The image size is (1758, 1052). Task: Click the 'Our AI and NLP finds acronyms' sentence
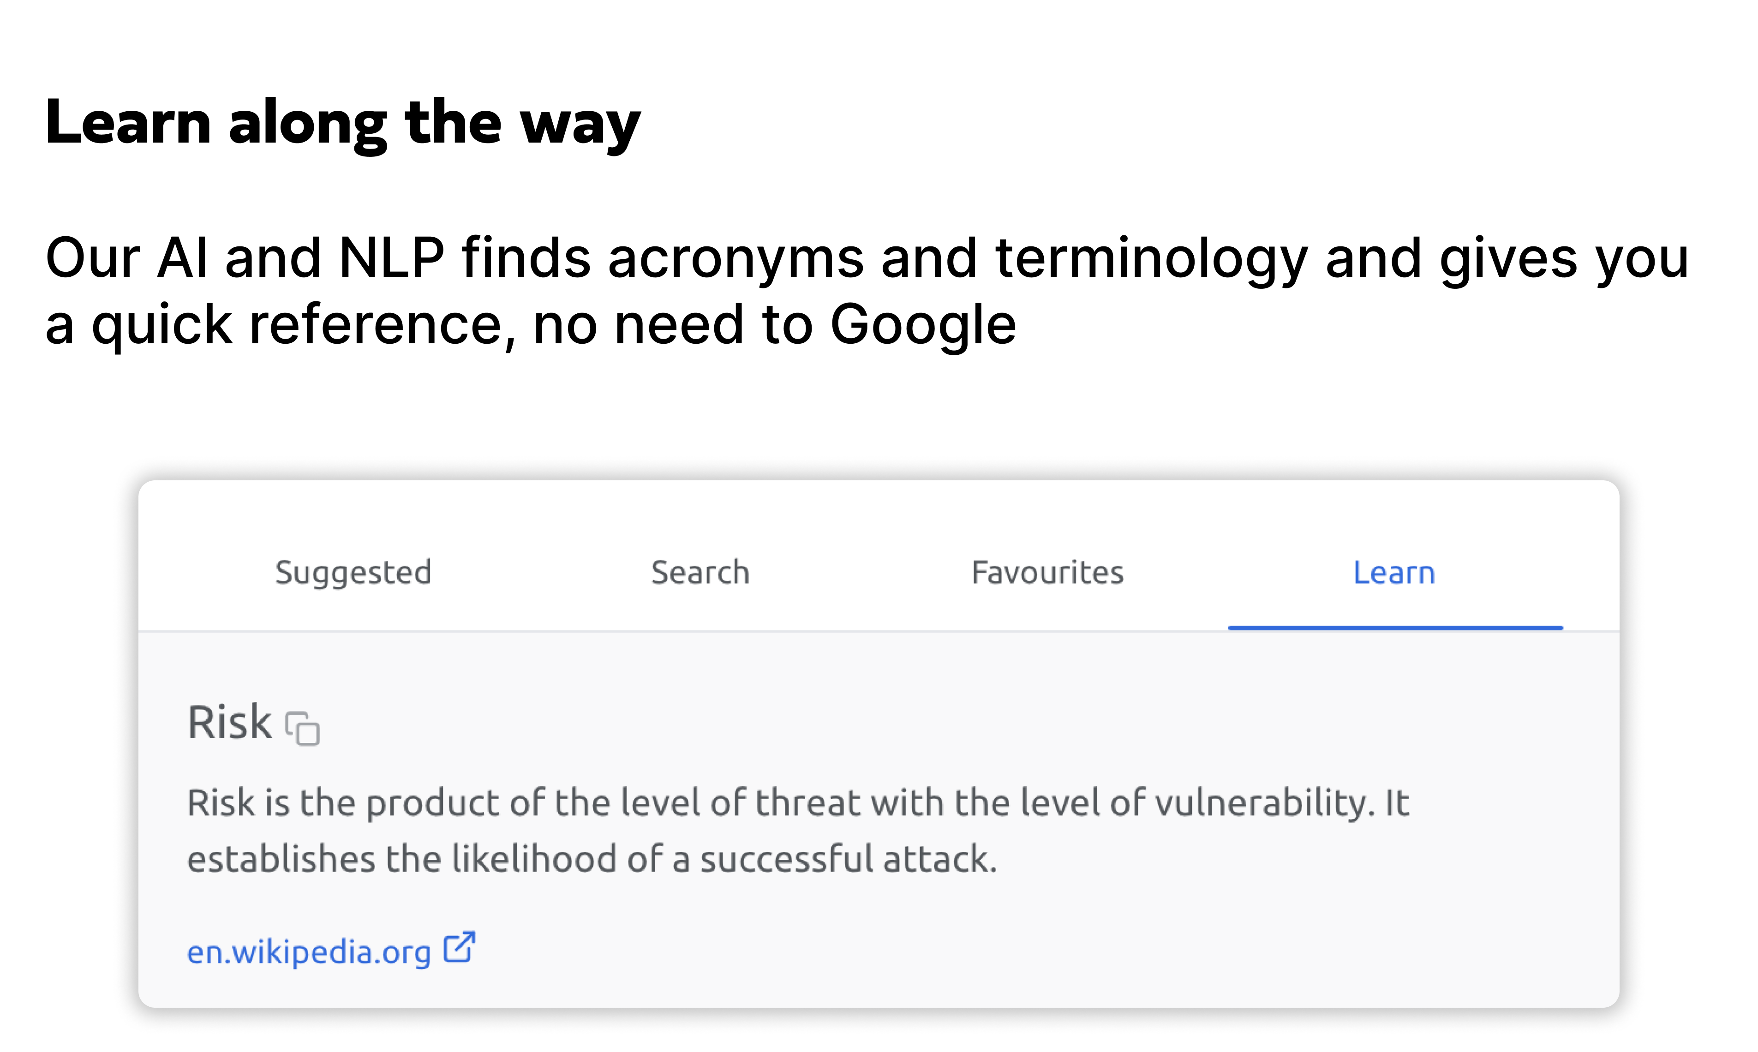pyautogui.click(x=866, y=257)
